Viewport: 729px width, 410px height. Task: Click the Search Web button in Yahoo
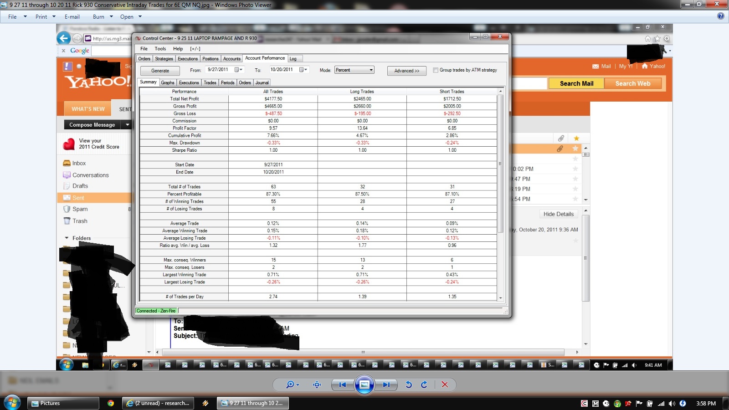pos(633,83)
